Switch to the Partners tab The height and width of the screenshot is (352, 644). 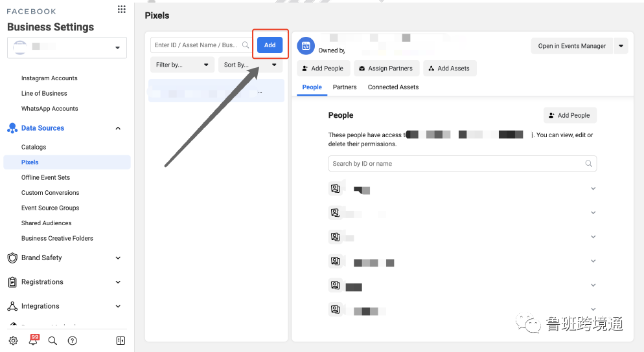[x=345, y=87]
